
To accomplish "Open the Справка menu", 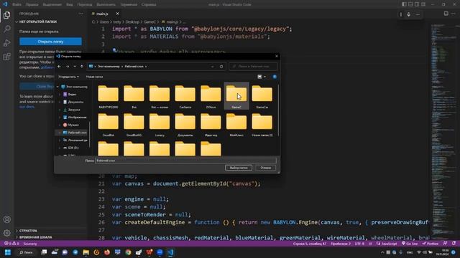I will click(149, 4).
